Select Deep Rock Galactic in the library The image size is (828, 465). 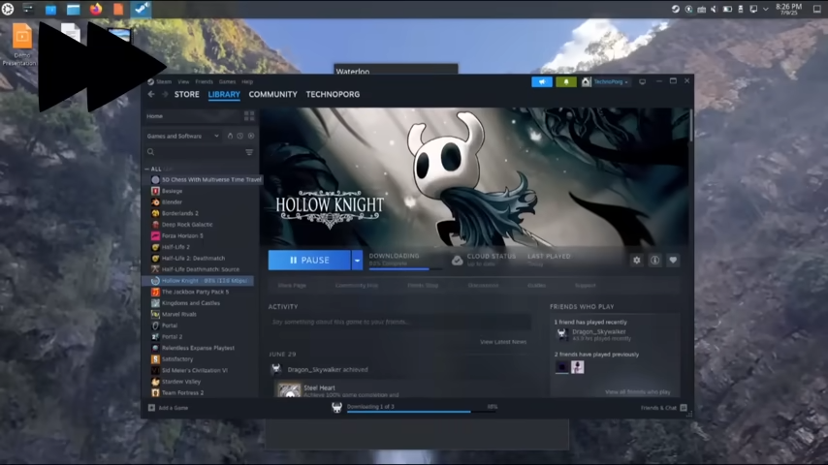tap(187, 225)
